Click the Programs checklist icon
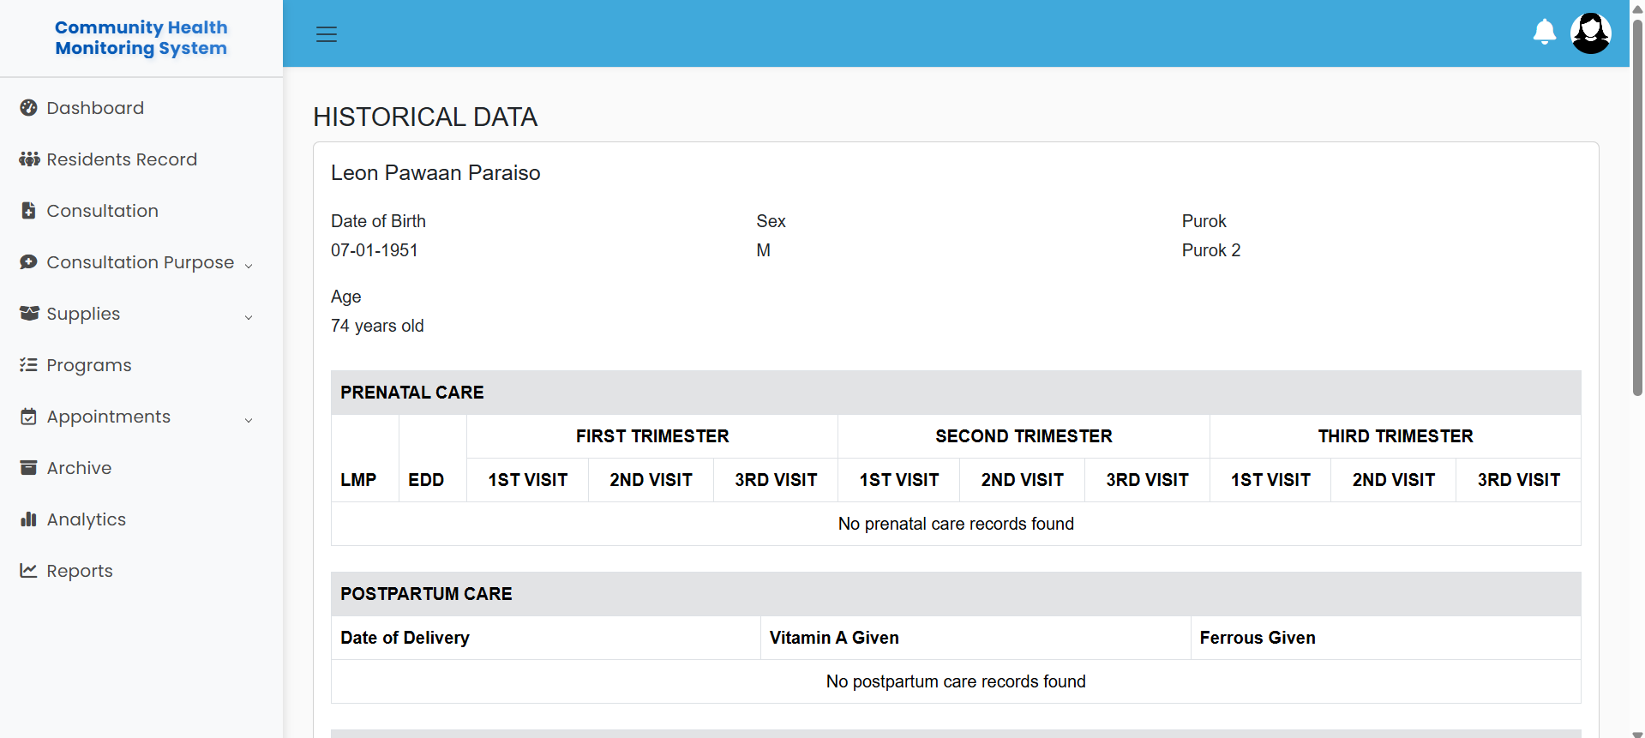This screenshot has height=738, width=1645. point(29,365)
